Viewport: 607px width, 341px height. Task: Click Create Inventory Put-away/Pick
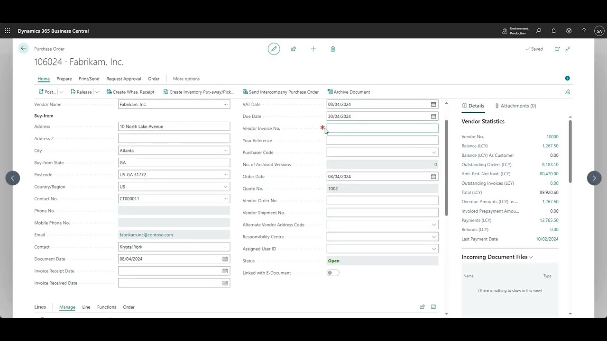click(x=198, y=92)
